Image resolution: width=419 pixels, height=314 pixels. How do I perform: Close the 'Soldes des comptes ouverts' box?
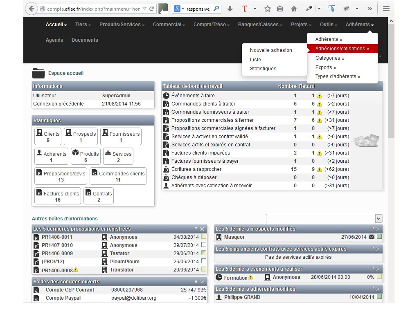[202, 282]
